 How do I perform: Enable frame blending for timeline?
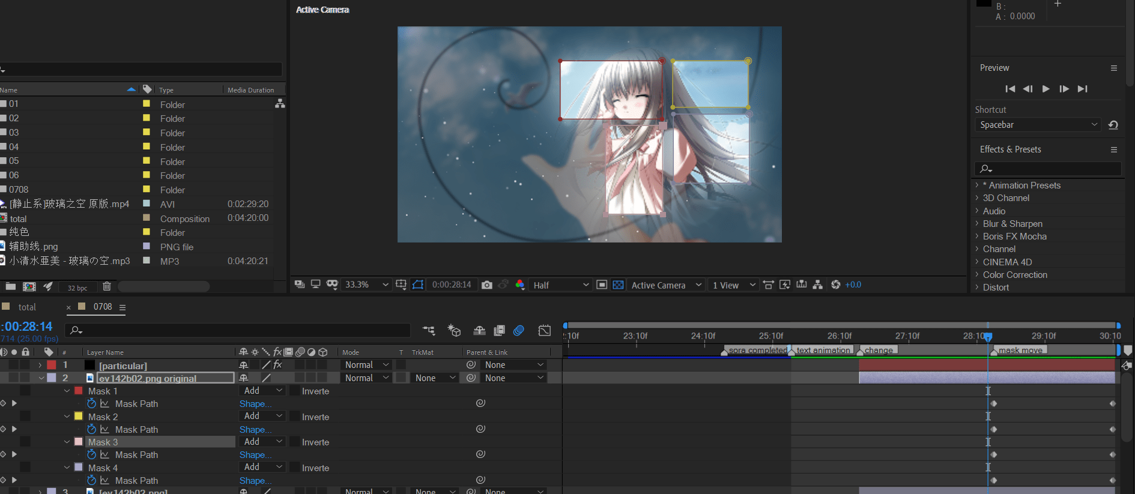point(499,330)
